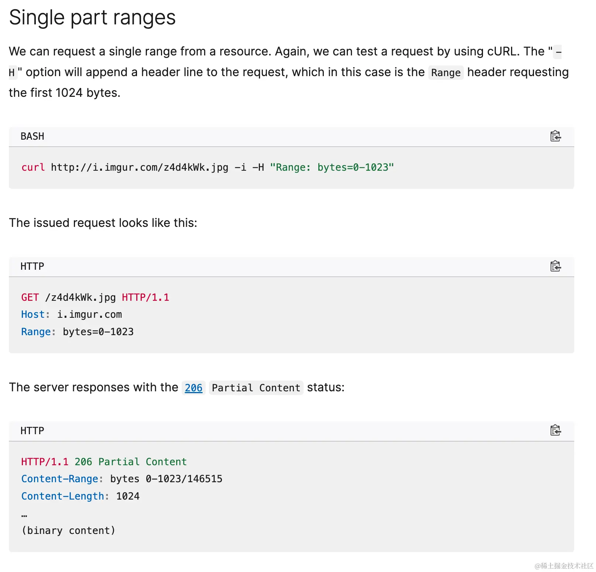Copy the BASH curl code block
The width and height of the screenshot is (596, 572).
(555, 136)
